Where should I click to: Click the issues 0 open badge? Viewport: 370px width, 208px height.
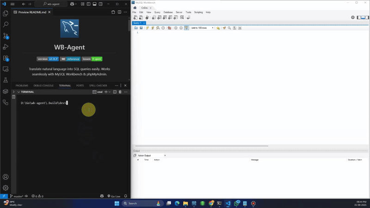click(92, 59)
